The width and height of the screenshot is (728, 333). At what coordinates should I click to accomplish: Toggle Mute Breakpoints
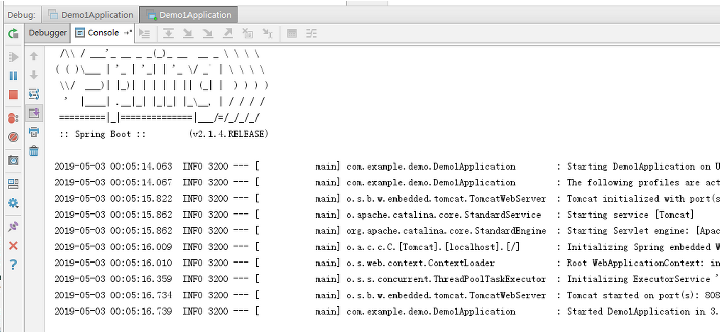coord(13,137)
